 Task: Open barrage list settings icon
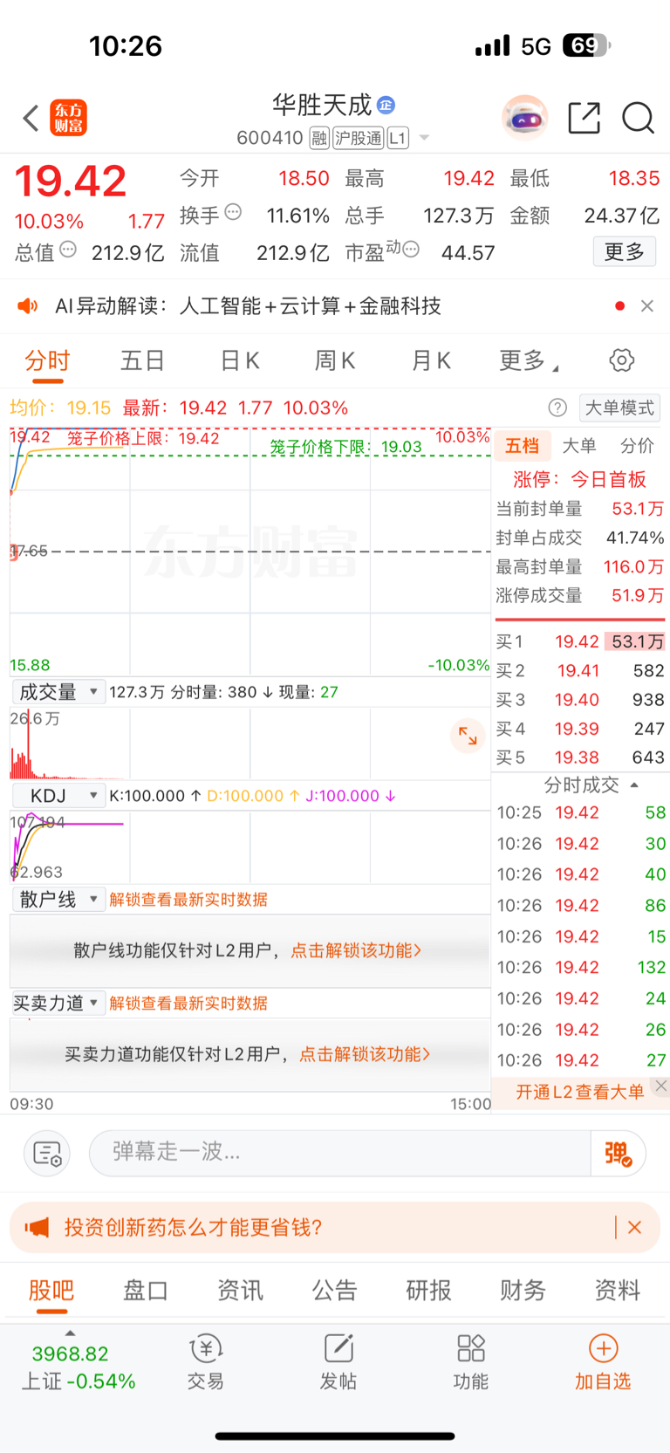47,1154
